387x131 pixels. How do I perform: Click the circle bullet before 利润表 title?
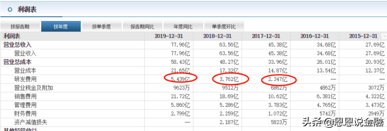tap(10, 10)
